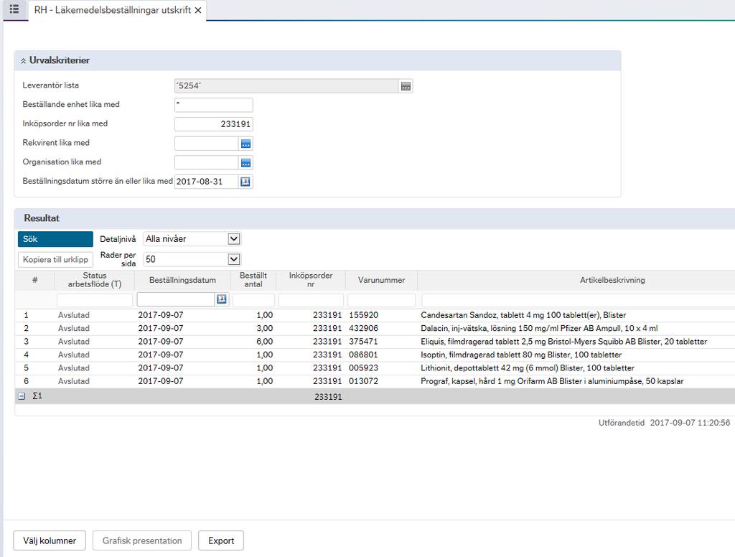735x557 pixels.
Task: Click varunummer 375471
Action: coord(363,342)
